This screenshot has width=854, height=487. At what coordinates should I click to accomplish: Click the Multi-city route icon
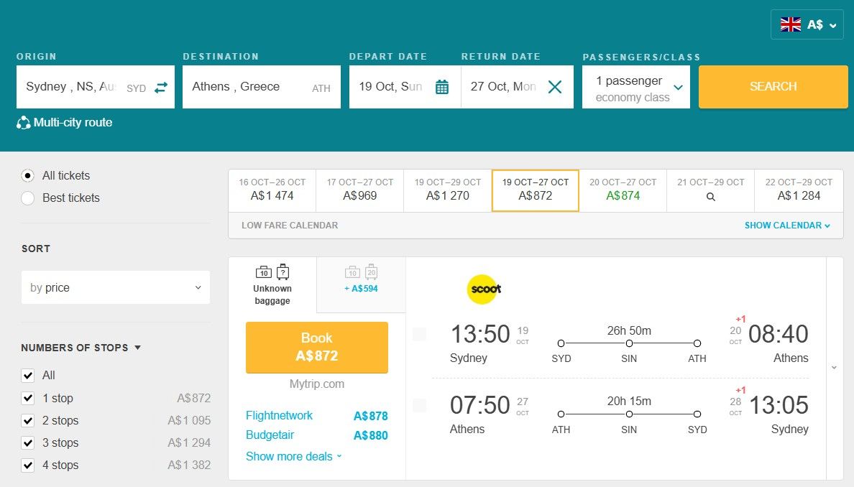coord(23,123)
